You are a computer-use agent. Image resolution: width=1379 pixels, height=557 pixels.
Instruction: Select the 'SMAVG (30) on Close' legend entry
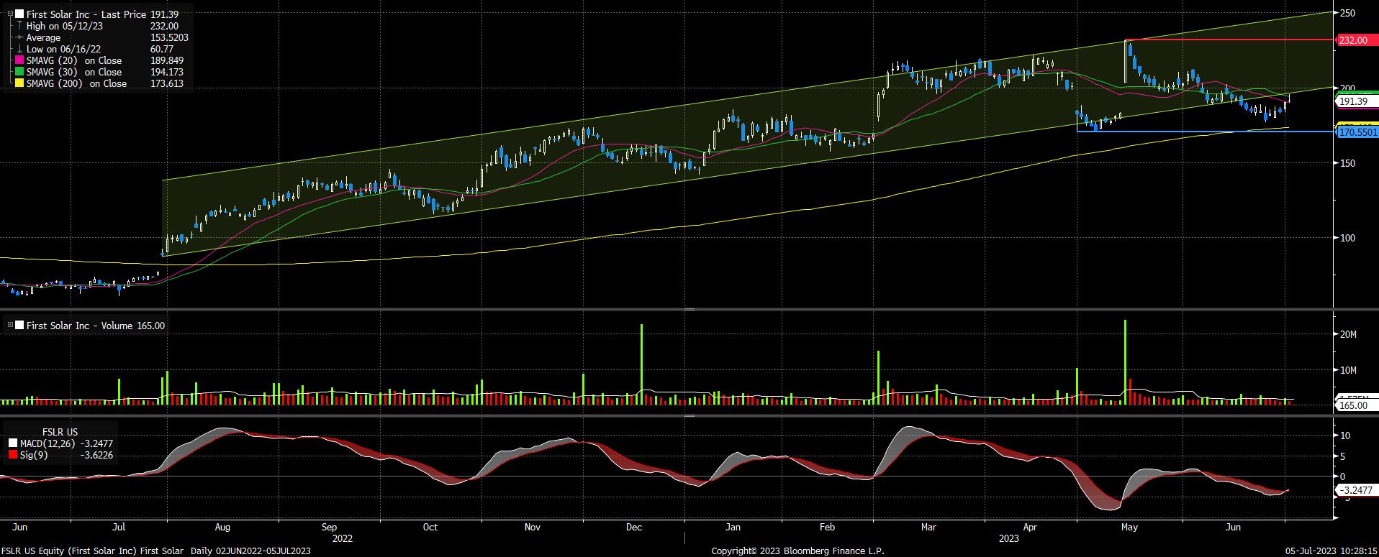pyautogui.click(x=74, y=72)
